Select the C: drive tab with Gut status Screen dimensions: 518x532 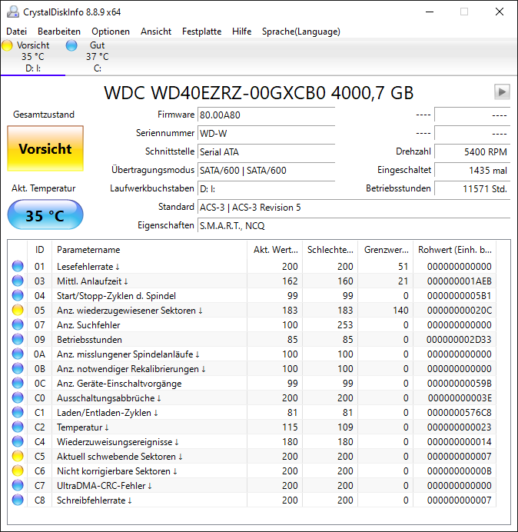coord(98,57)
